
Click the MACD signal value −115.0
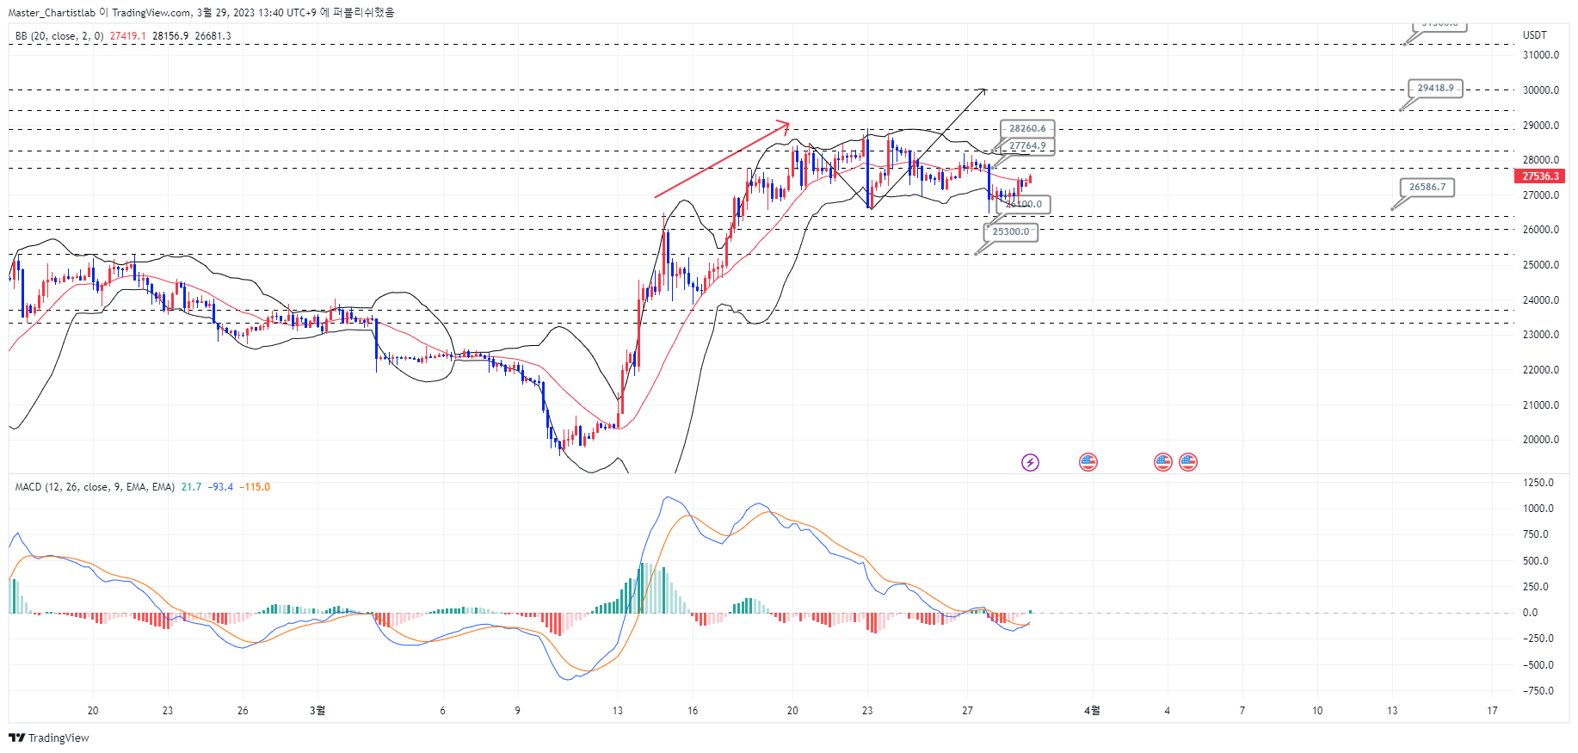tap(255, 487)
